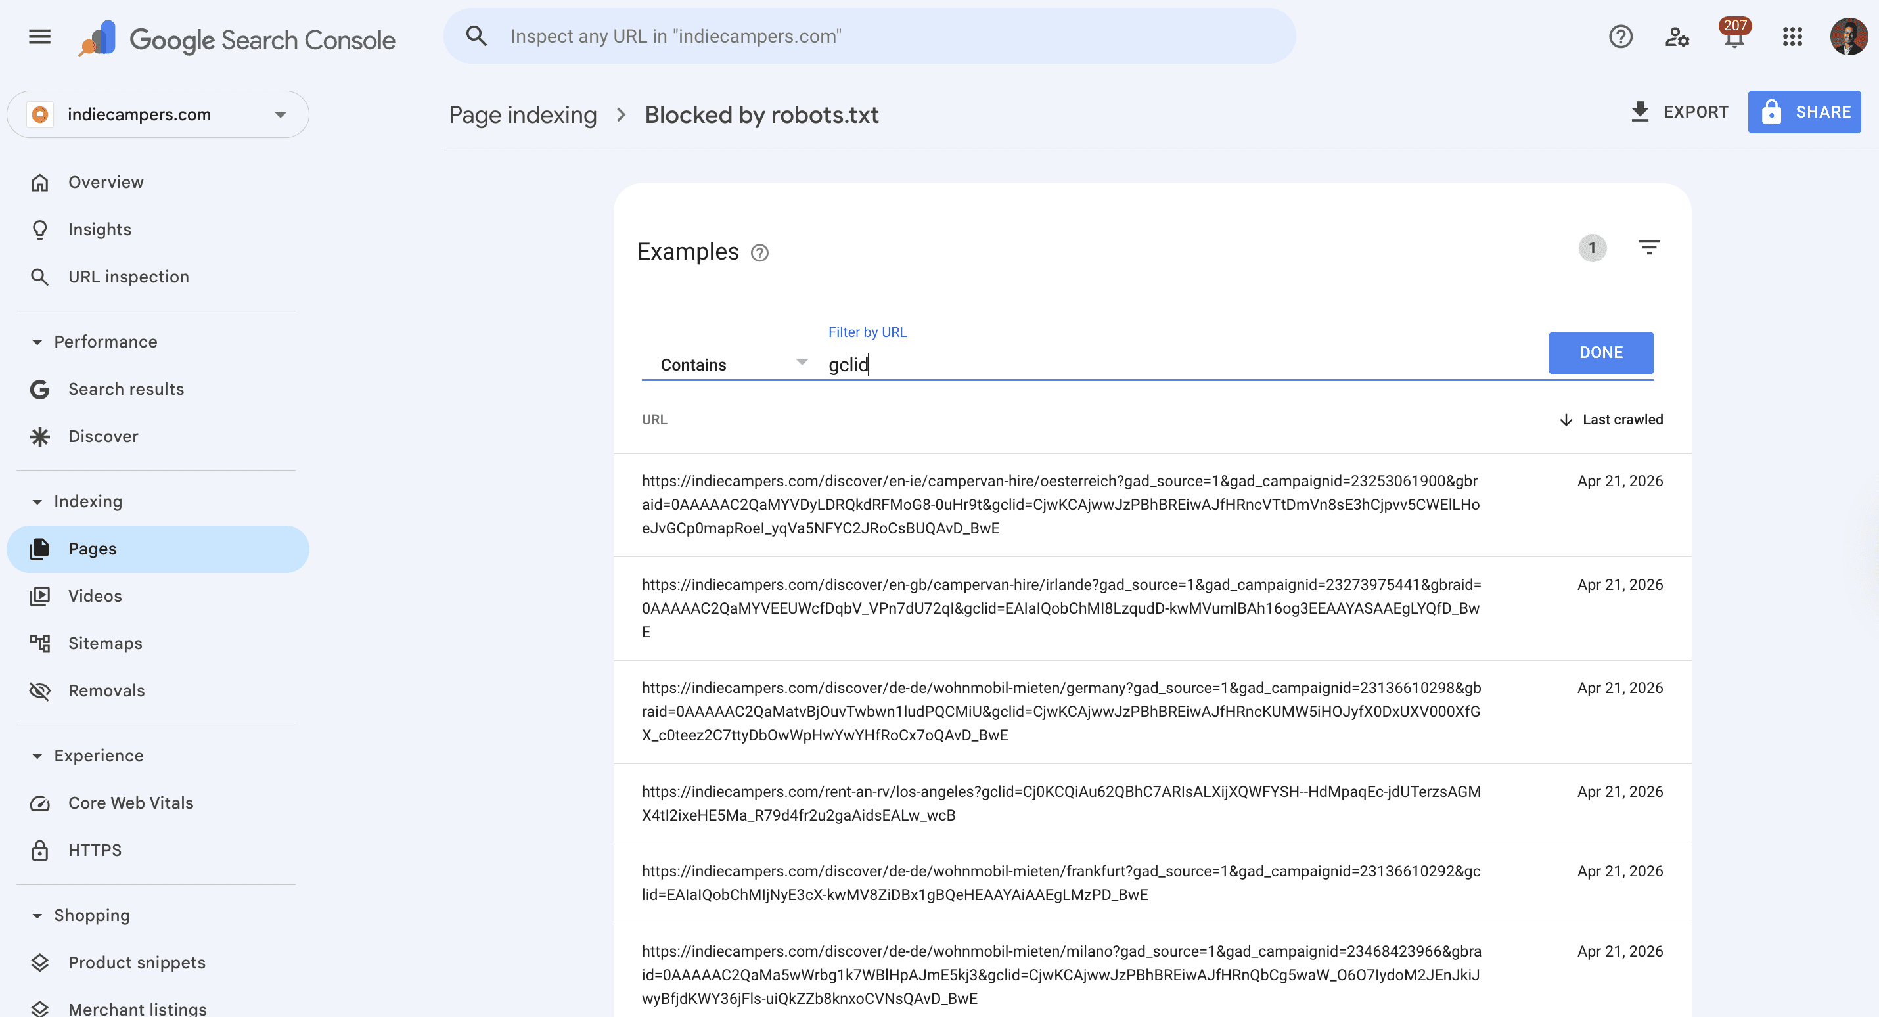Click the Overview home icon
Screen dimensions: 1879x1017
point(39,183)
